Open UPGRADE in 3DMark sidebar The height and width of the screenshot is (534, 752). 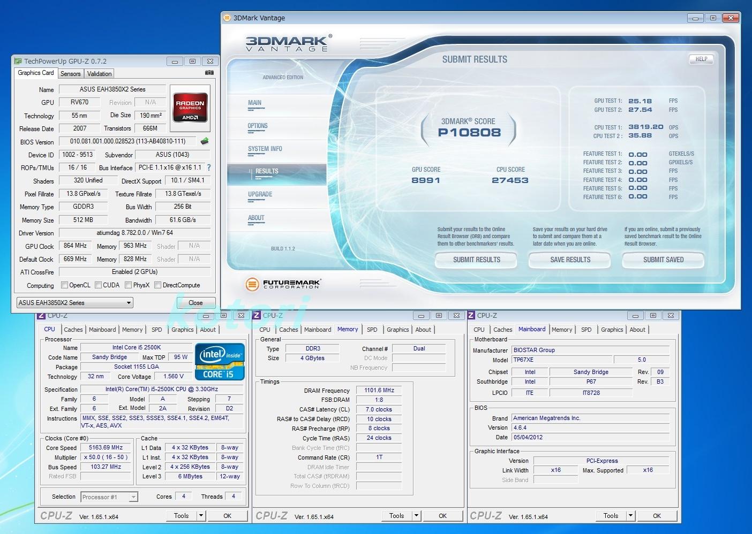click(260, 194)
